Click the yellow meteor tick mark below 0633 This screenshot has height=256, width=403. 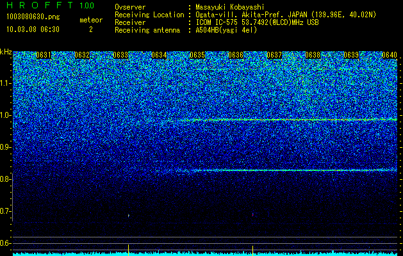tap(128, 250)
